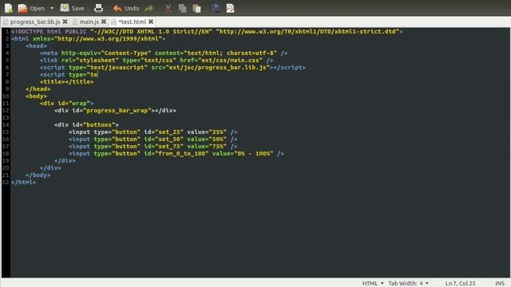The width and height of the screenshot is (511, 287).
Task: Print the document via the printer icon
Action: tap(98, 8)
